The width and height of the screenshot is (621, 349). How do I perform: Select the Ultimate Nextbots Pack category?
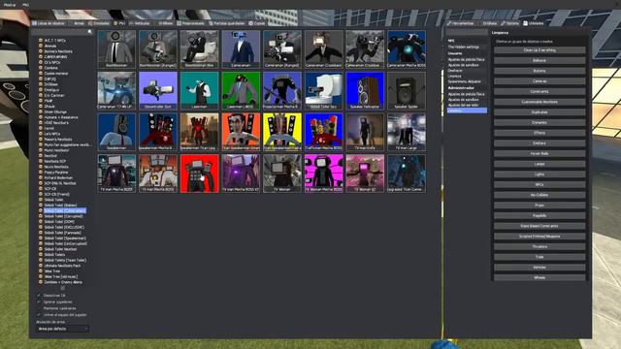(x=62, y=266)
